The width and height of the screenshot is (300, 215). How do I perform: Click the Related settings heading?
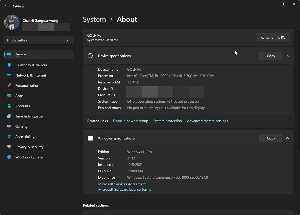96,205
